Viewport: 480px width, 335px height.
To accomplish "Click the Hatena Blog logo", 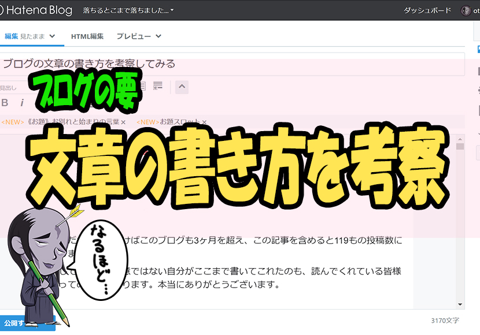I will click(x=36, y=10).
